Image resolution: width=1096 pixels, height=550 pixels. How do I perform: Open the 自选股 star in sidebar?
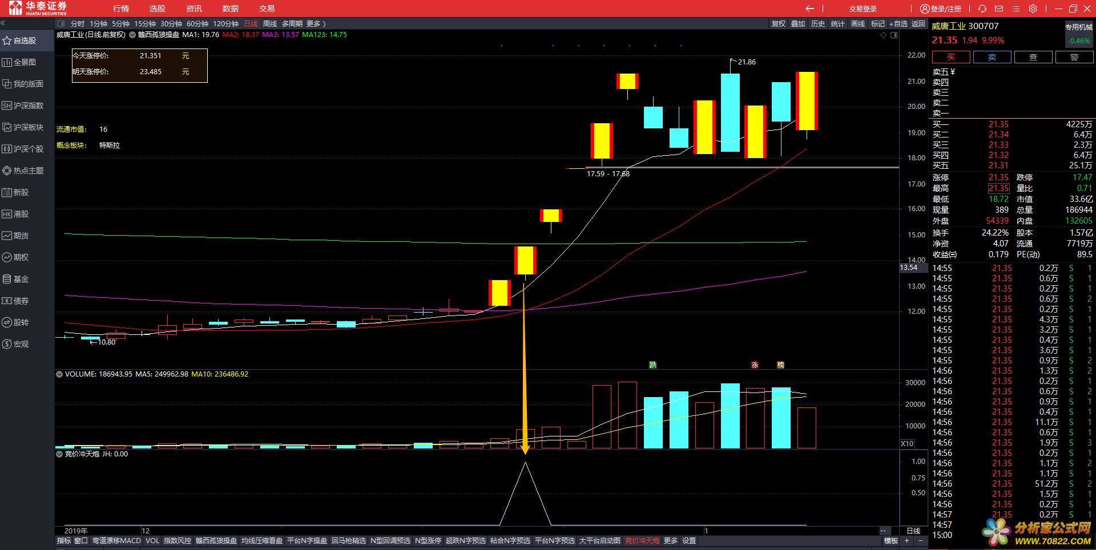click(7, 41)
